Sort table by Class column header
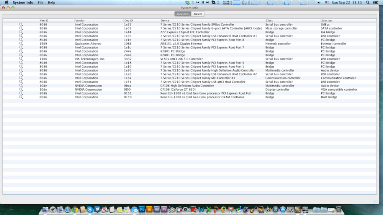This screenshot has height=215, width=383. tap(269, 20)
